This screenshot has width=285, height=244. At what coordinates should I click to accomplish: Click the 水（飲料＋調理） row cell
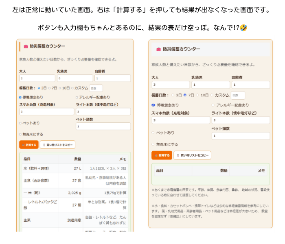(x=40, y=168)
